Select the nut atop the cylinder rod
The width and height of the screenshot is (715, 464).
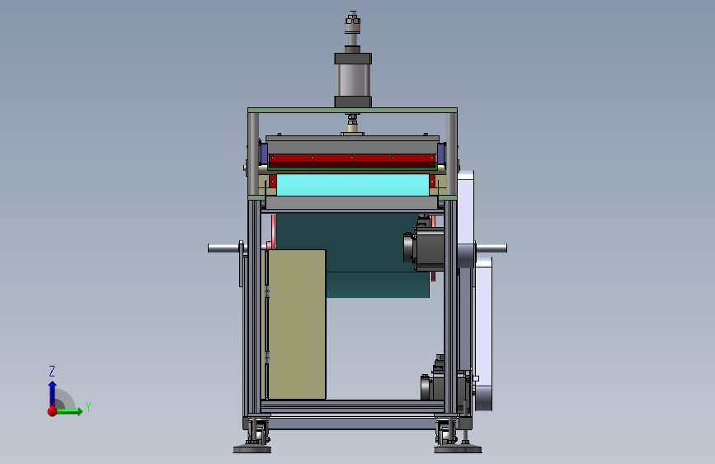(x=352, y=20)
